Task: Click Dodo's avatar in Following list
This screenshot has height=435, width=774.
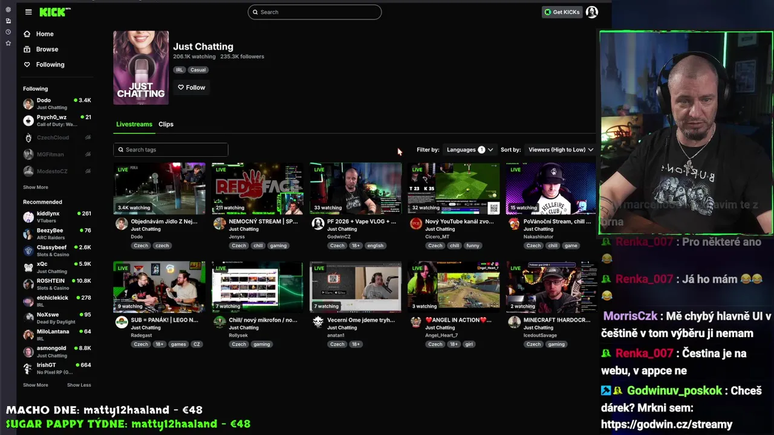Action: point(28,104)
